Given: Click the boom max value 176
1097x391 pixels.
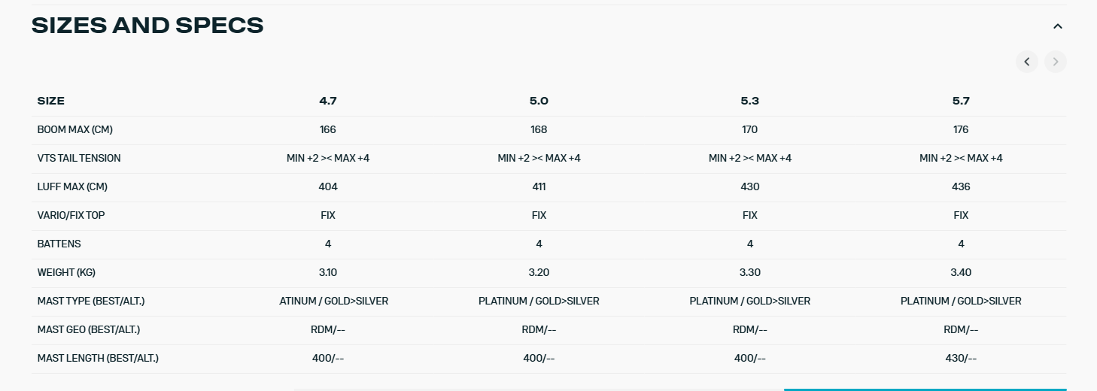Looking at the screenshot, I should (x=961, y=129).
